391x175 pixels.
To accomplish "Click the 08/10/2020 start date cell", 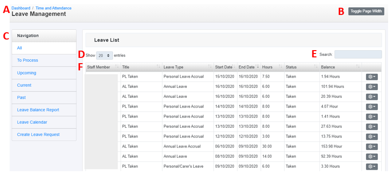I will [x=225, y=156].
